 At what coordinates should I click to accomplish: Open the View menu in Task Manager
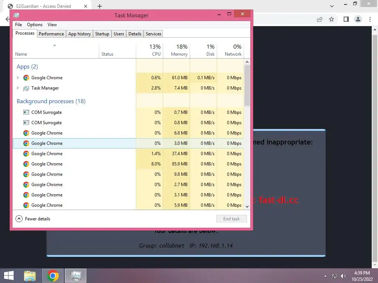click(52, 25)
